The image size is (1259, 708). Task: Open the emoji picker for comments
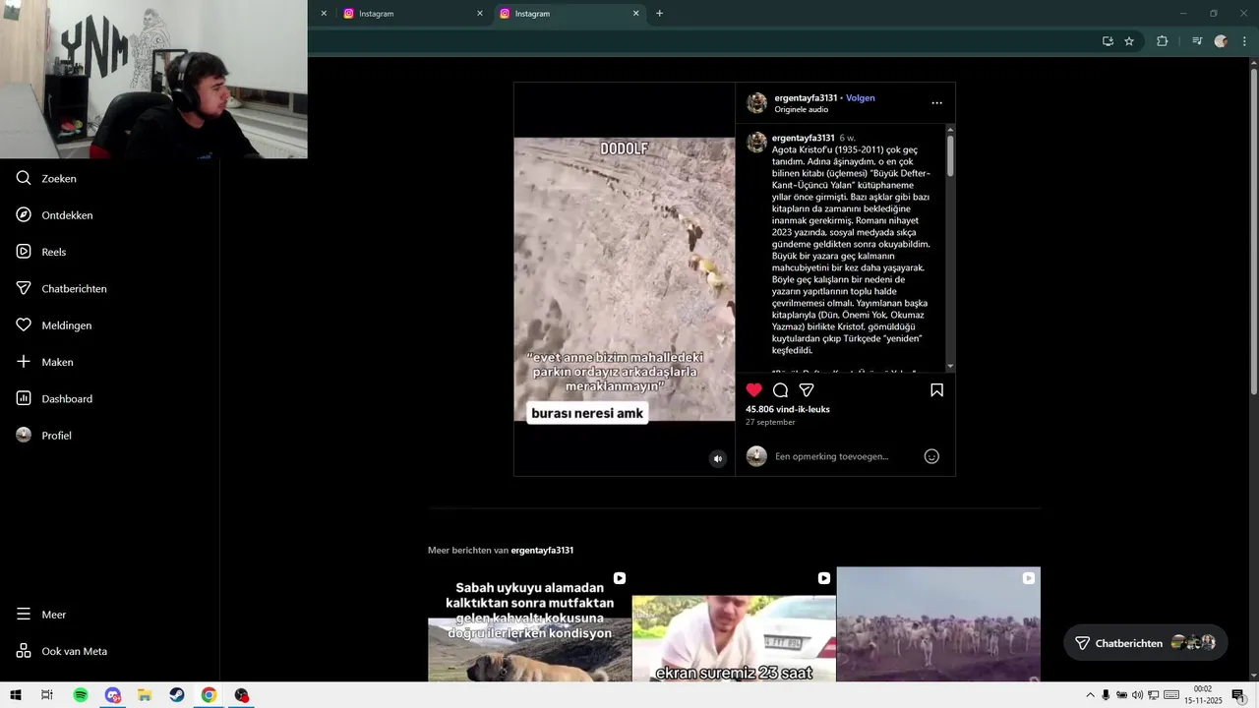(931, 456)
